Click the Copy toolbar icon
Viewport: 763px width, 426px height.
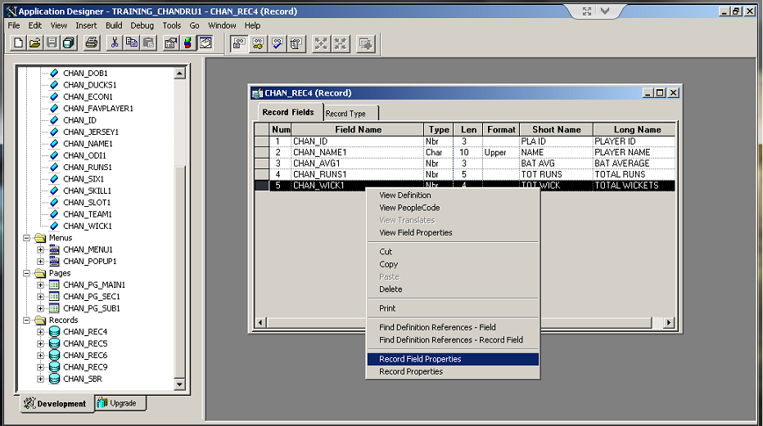click(131, 43)
